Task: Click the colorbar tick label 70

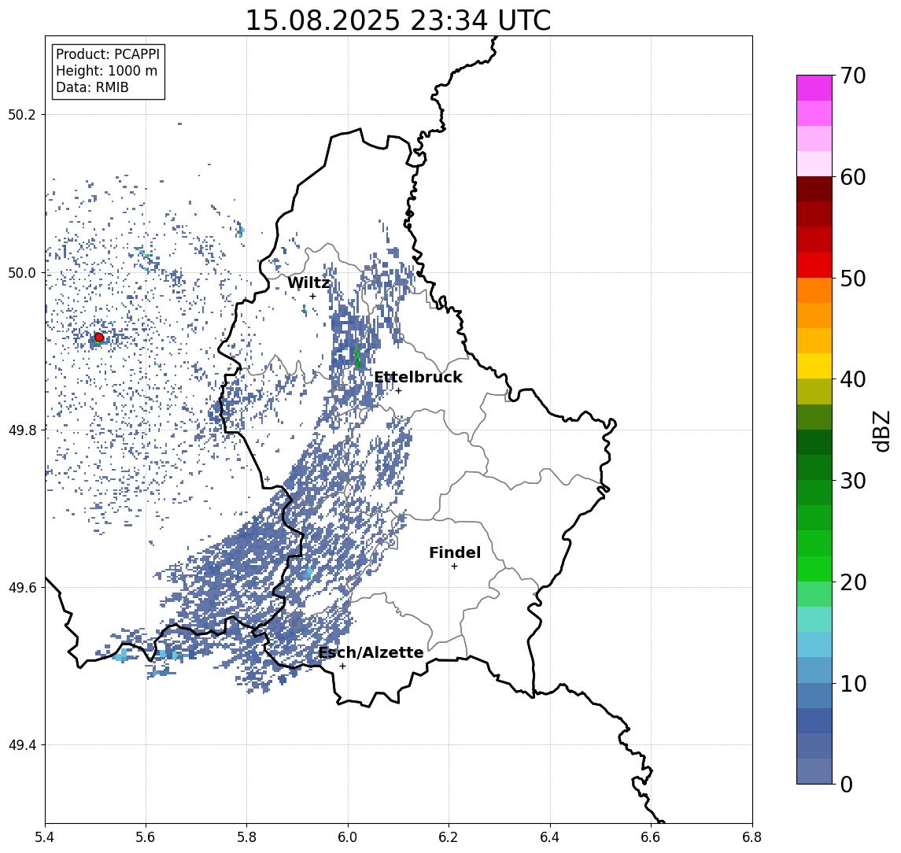Action: [x=853, y=76]
